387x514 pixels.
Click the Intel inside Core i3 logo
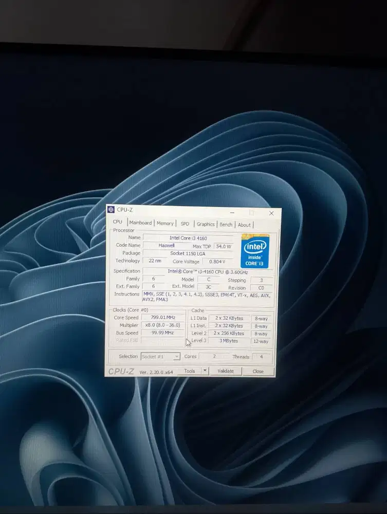click(x=255, y=251)
